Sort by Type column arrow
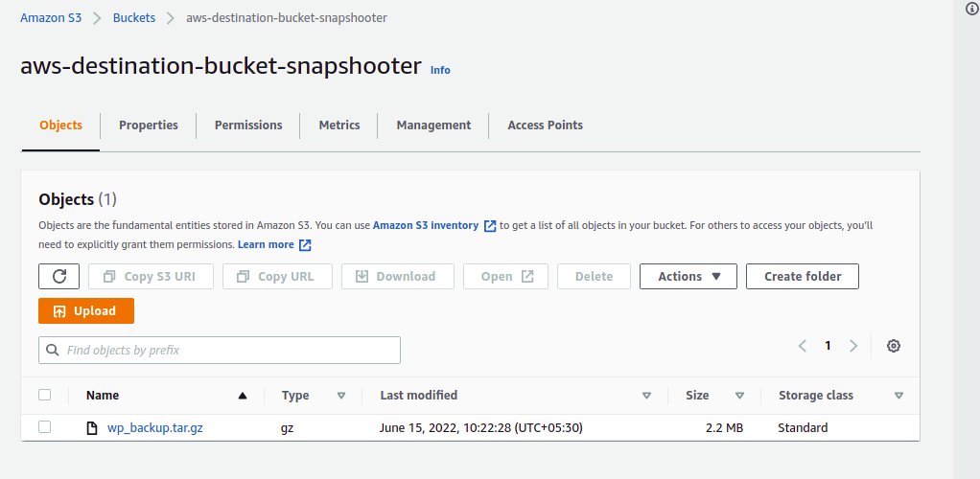Image resolution: width=980 pixels, height=479 pixels. 341,396
